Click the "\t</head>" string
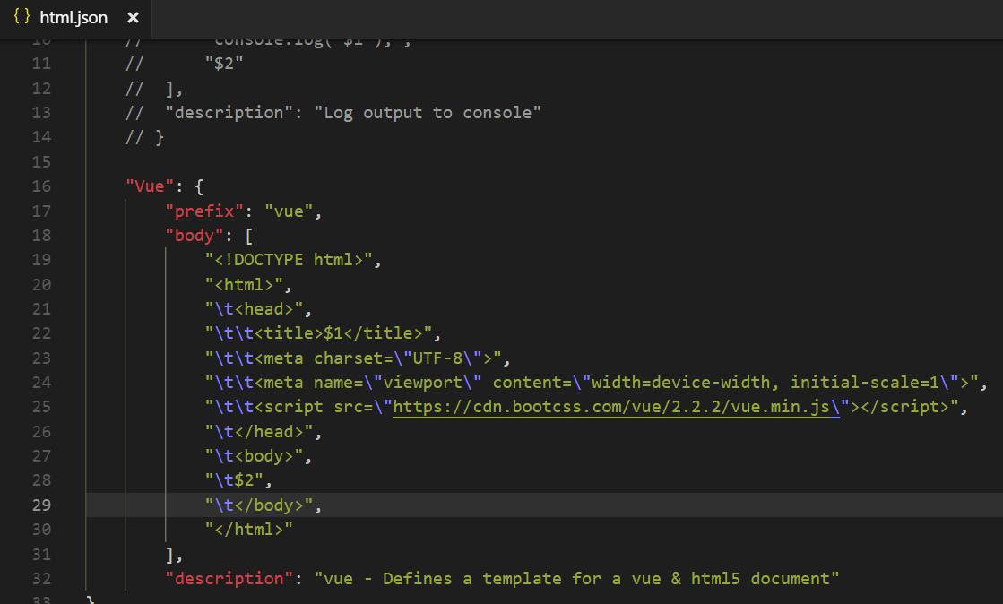This screenshot has width=1003, height=604. (259, 432)
